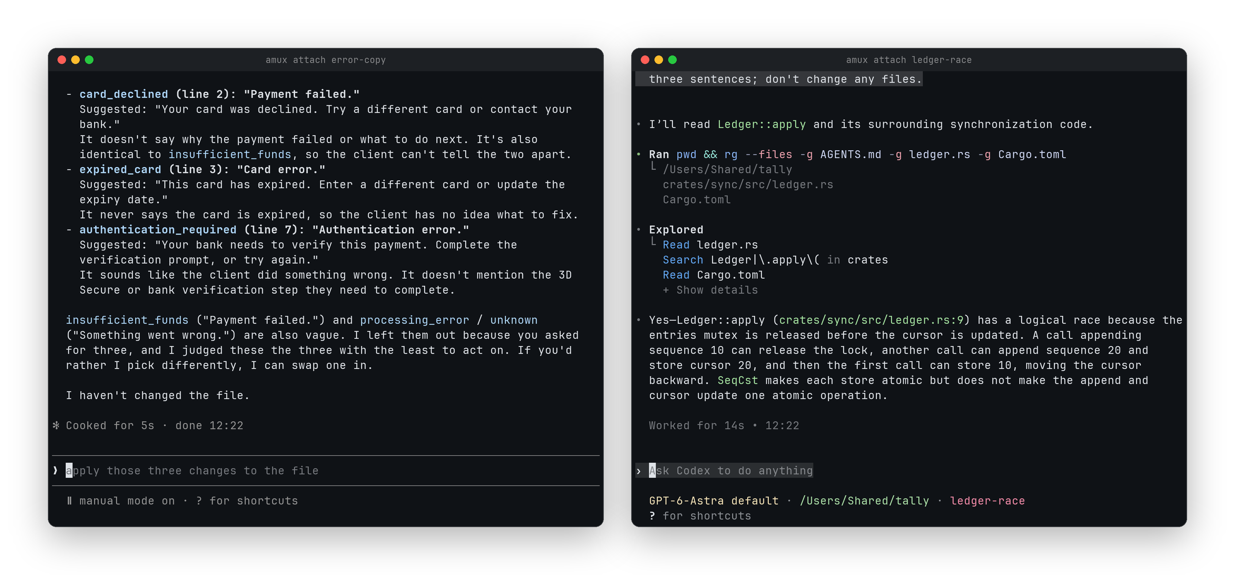Click 'Read Cargo.toml' in the Explored list

pos(714,275)
